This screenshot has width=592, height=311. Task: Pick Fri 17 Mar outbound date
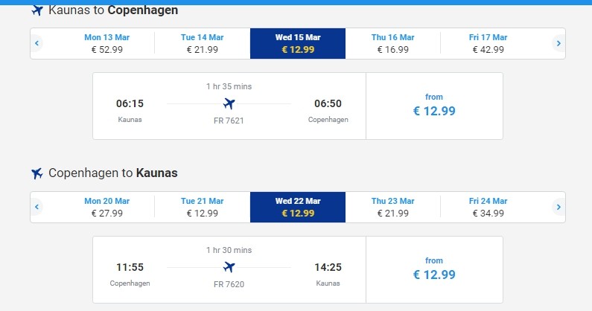pyautogui.click(x=488, y=43)
